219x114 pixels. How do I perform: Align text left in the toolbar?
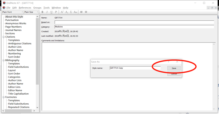tap(82, 12)
